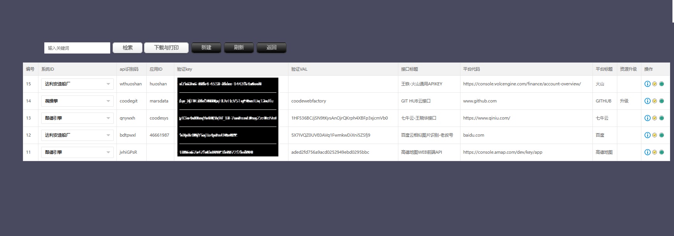Image resolution: width=674 pixels, height=236 pixels.
Task: Click the 编号 column header
Action: (x=30, y=69)
